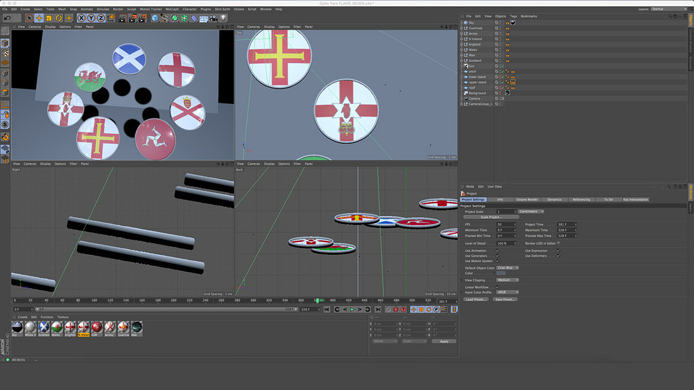
Task: Click the Scale Project button
Action: [490, 217]
